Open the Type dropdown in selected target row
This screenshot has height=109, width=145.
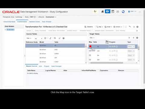pos(131,47)
